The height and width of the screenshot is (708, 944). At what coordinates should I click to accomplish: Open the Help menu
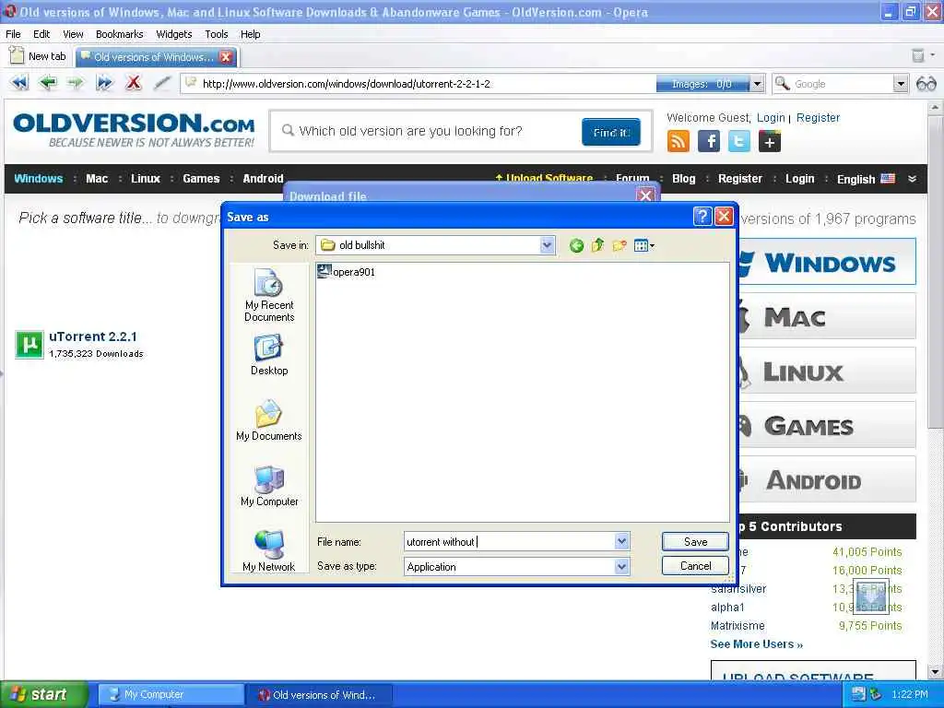coord(251,34)
